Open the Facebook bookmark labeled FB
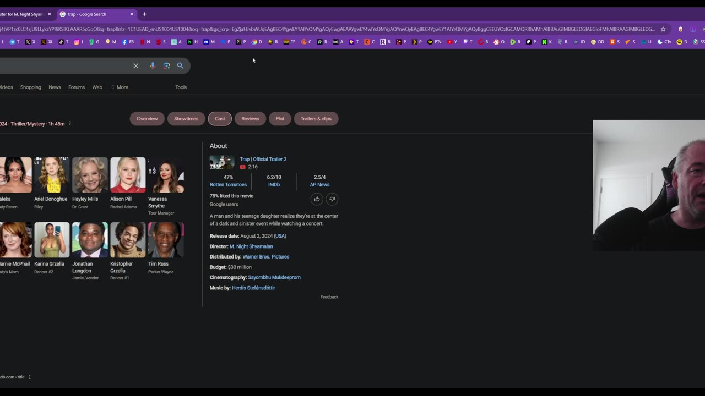The height and width of the screenshot is (396, 705). [x=128, y=42]
